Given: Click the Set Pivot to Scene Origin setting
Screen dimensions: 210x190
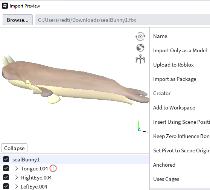Looking at the screenshot, I should [x=182, y=150].
